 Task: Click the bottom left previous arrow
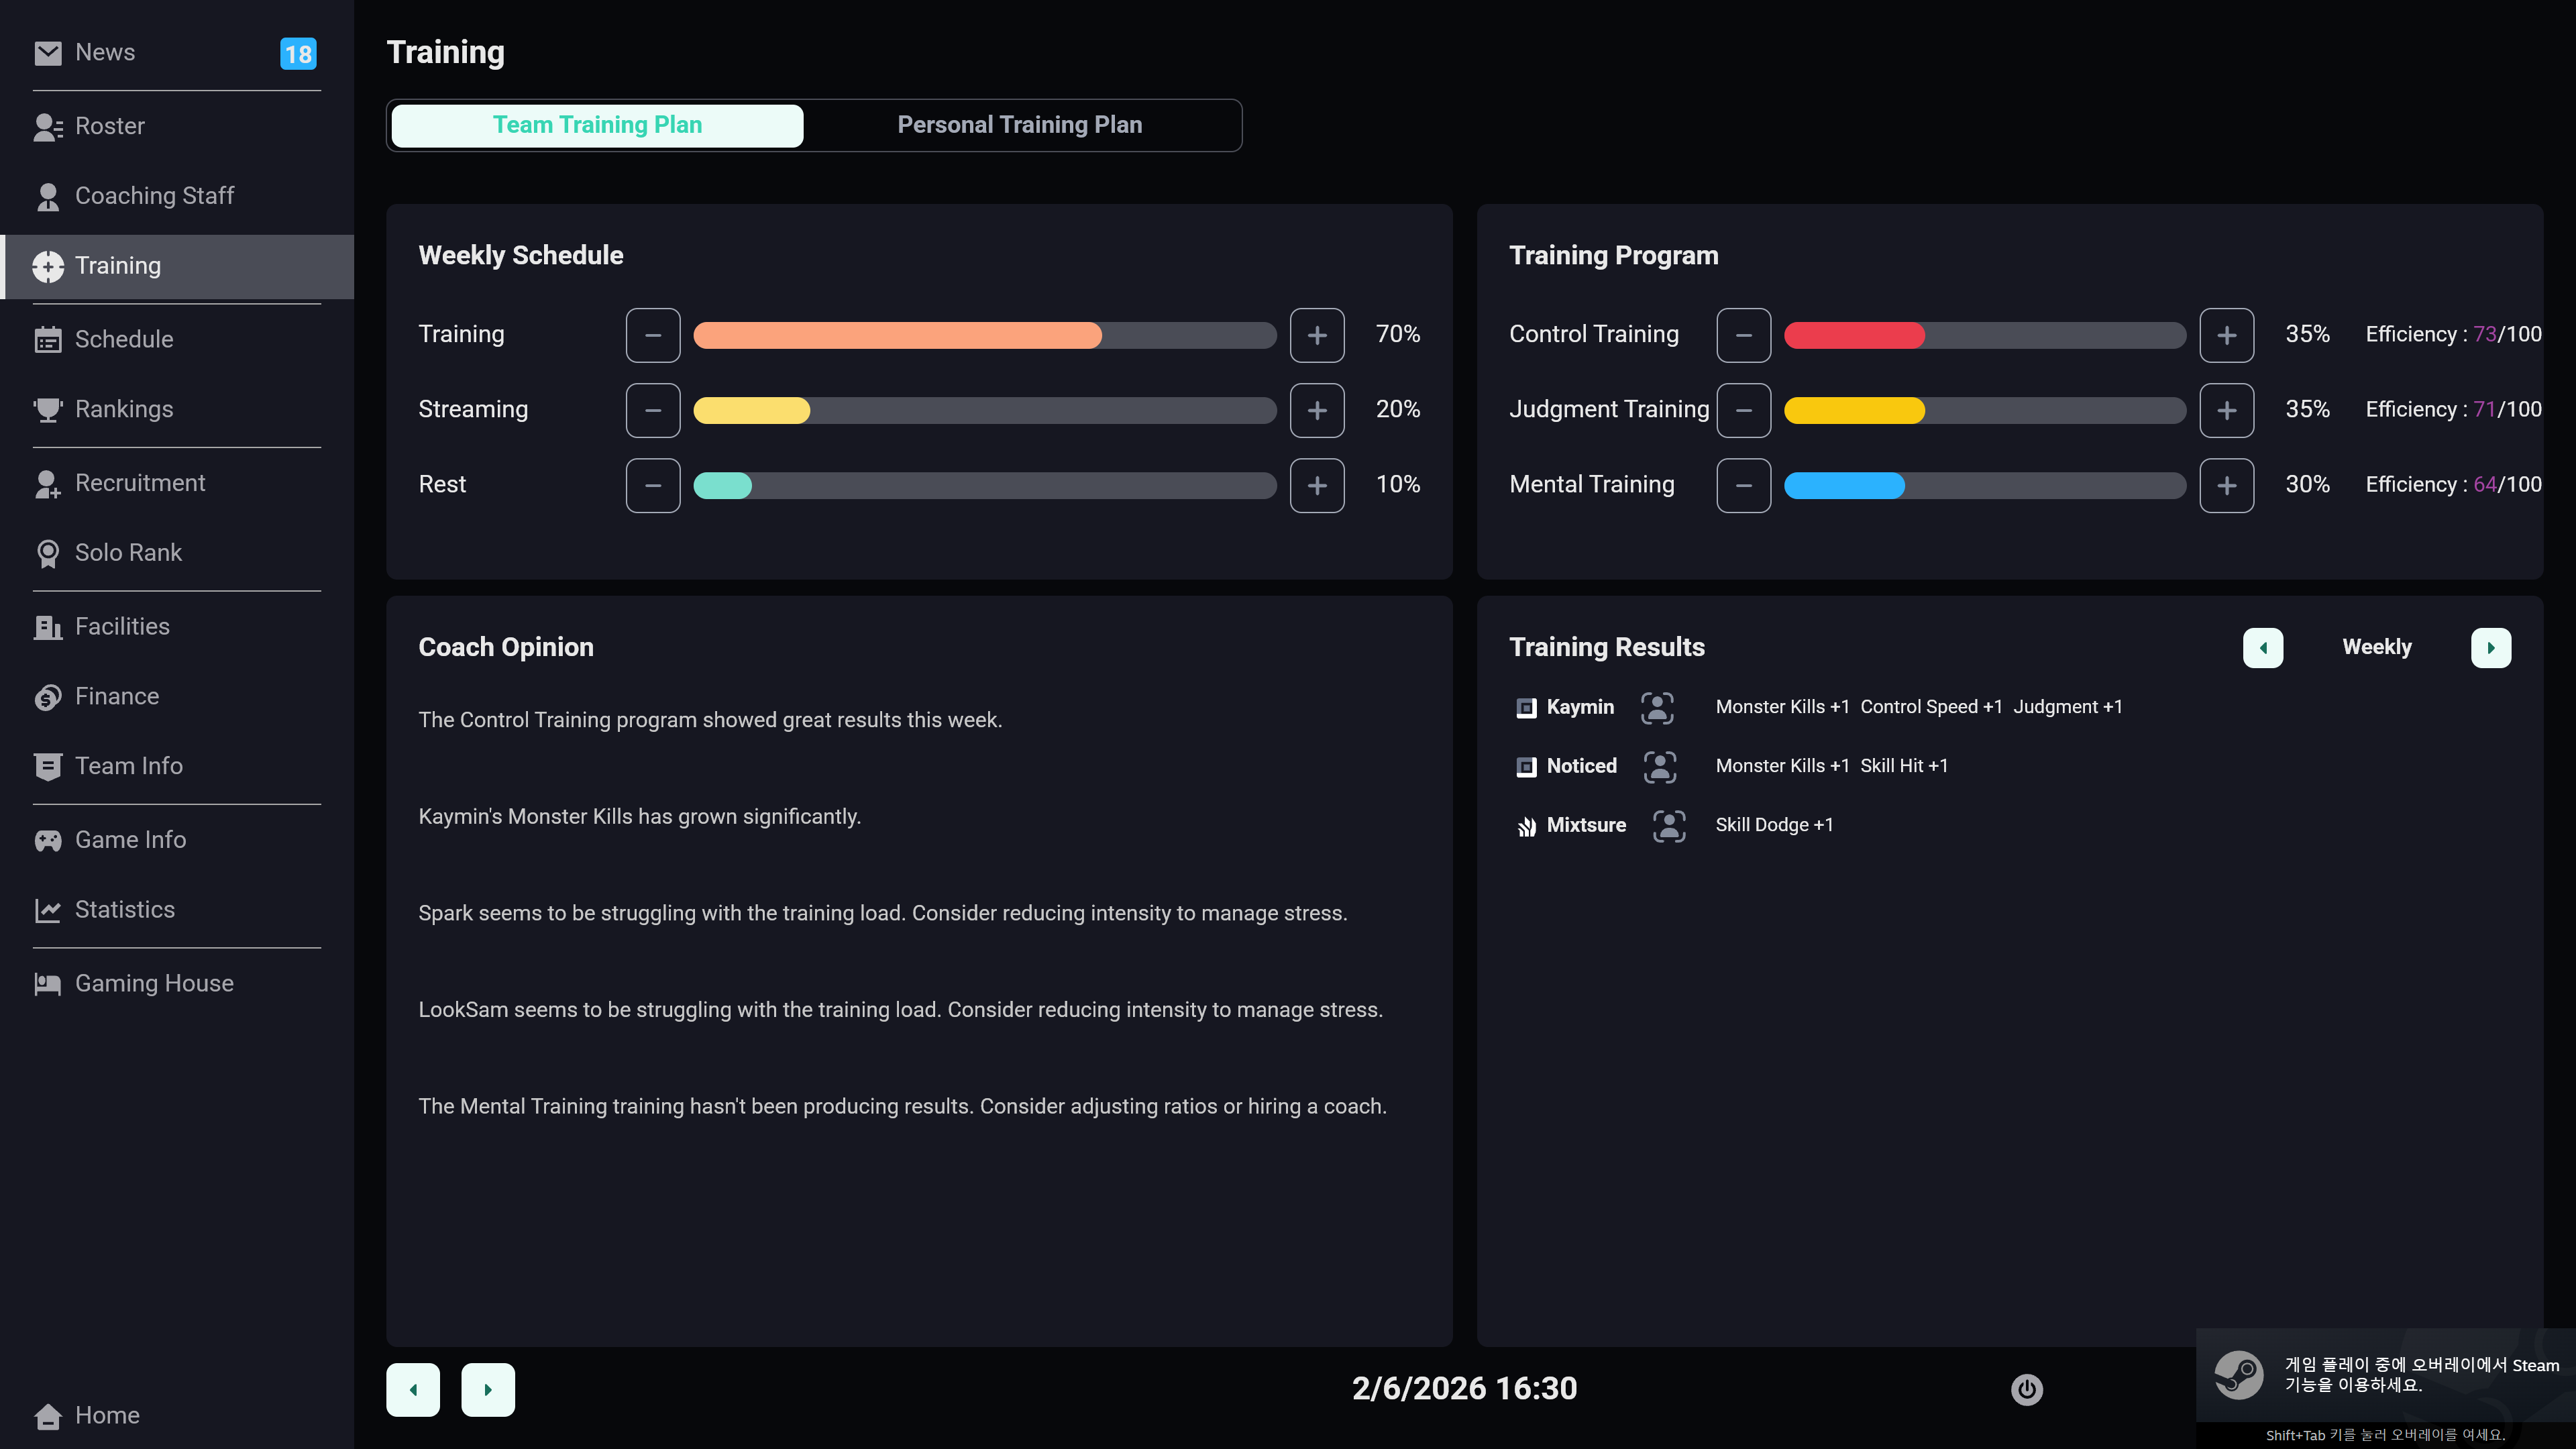[x=413, y=1389]
